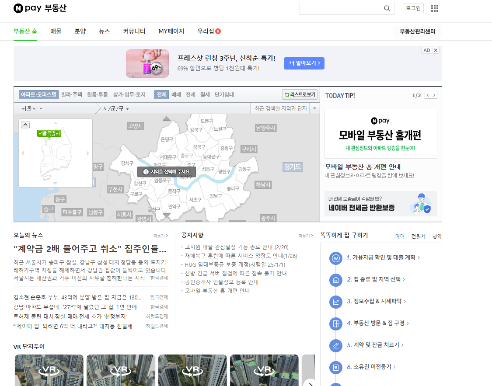Open 더보기 link for 오늘의 뉴스
This screenshot has height=386, width=492.
(161, 236)
